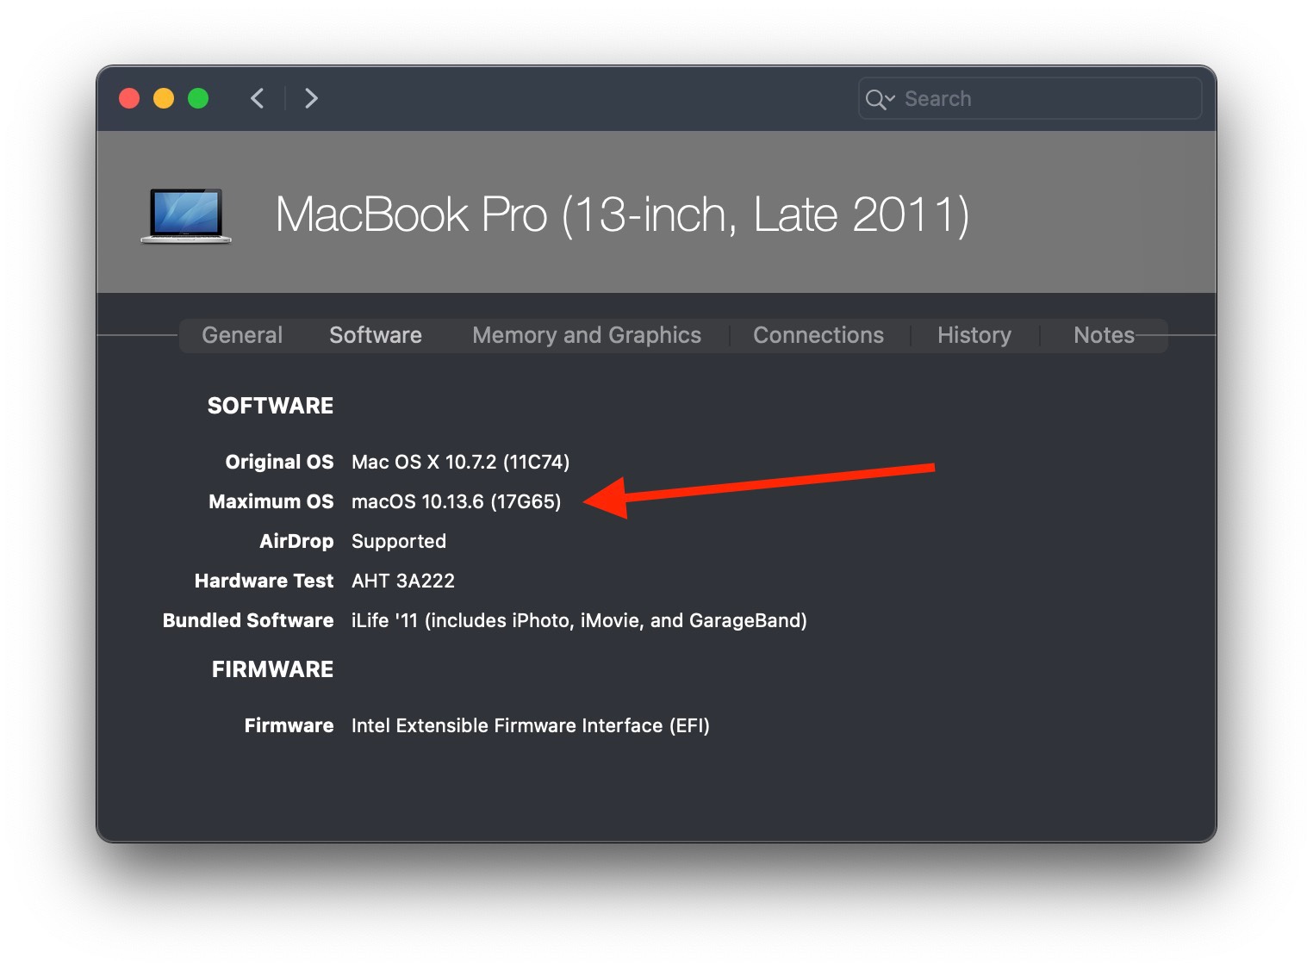
Task: Close the window with the red button
Action: pos(129,98)
